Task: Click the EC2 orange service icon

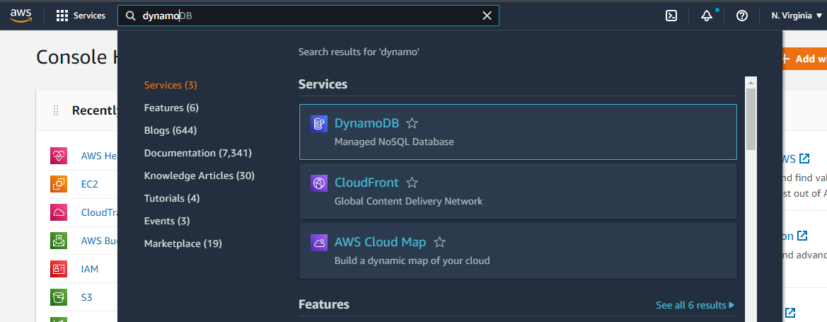Action: [x=59, y=184]
